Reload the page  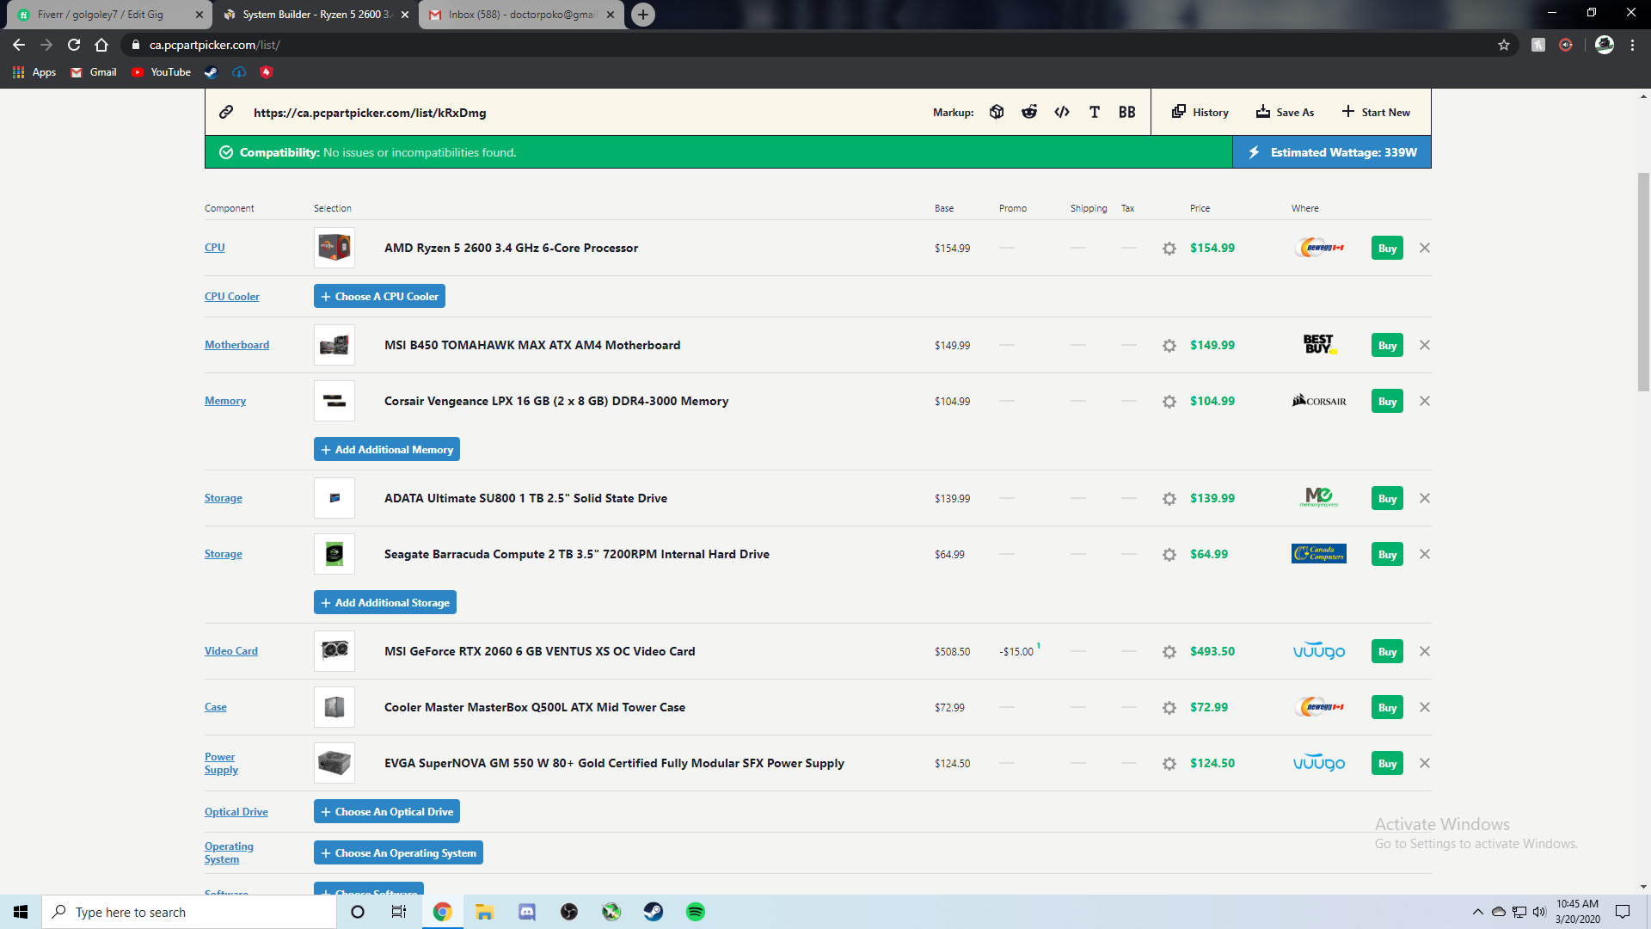74,45
